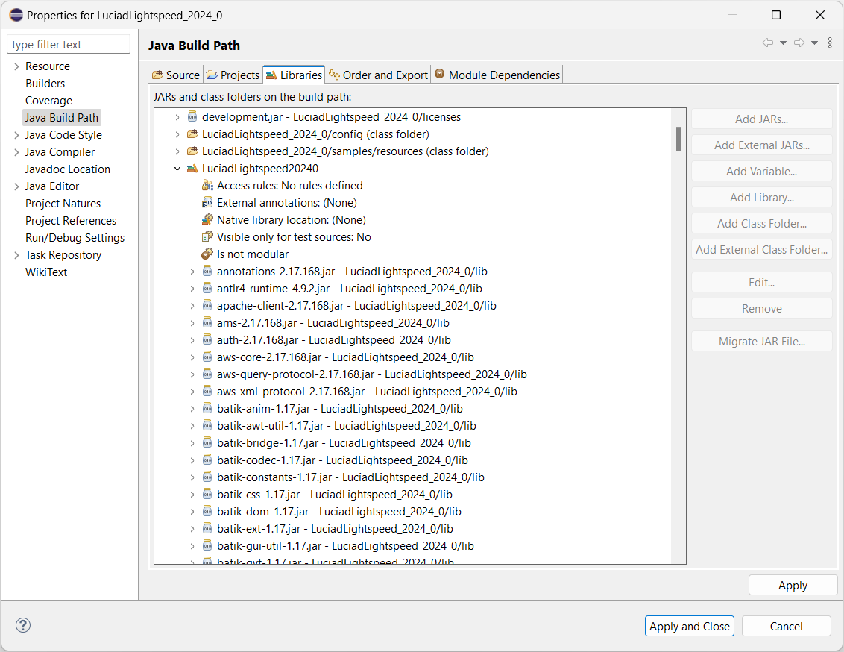
Task: Click the Is not modular icon
Action: (x=207, y=254)
